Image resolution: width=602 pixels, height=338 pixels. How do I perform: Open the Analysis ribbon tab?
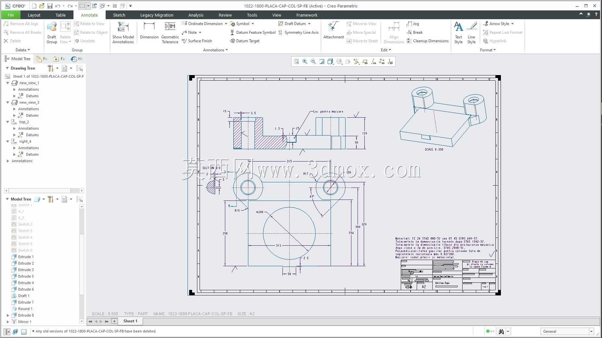point(196,15)
